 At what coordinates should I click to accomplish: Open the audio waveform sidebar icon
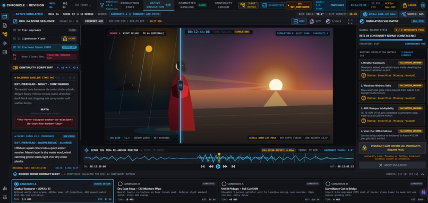pos(5,43)
